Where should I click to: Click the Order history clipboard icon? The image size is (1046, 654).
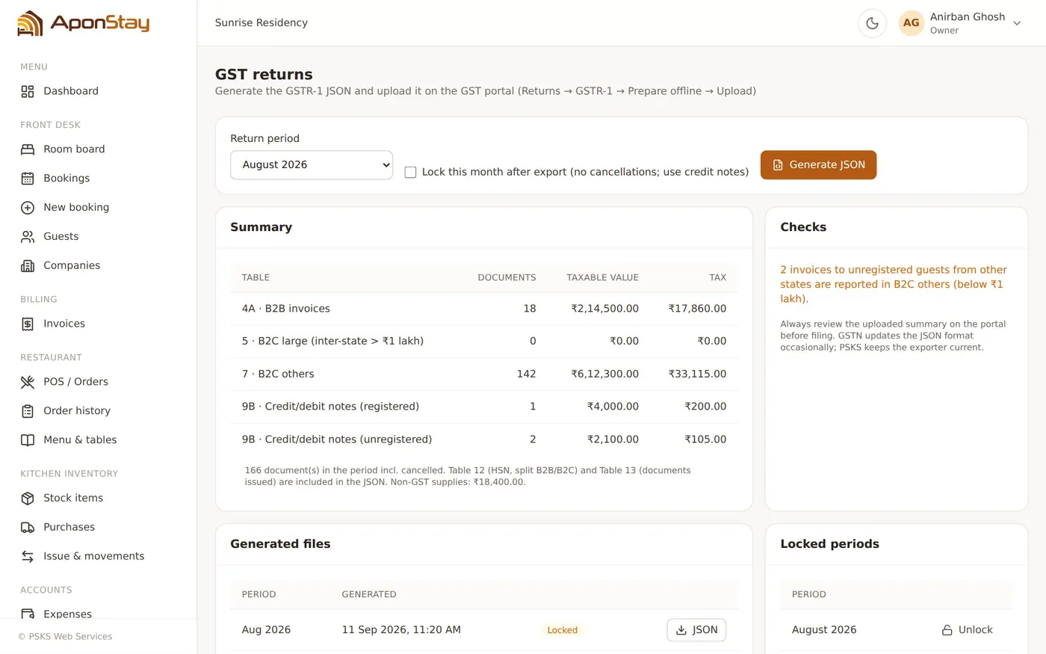pyautogui.click(x=28, y=411)
